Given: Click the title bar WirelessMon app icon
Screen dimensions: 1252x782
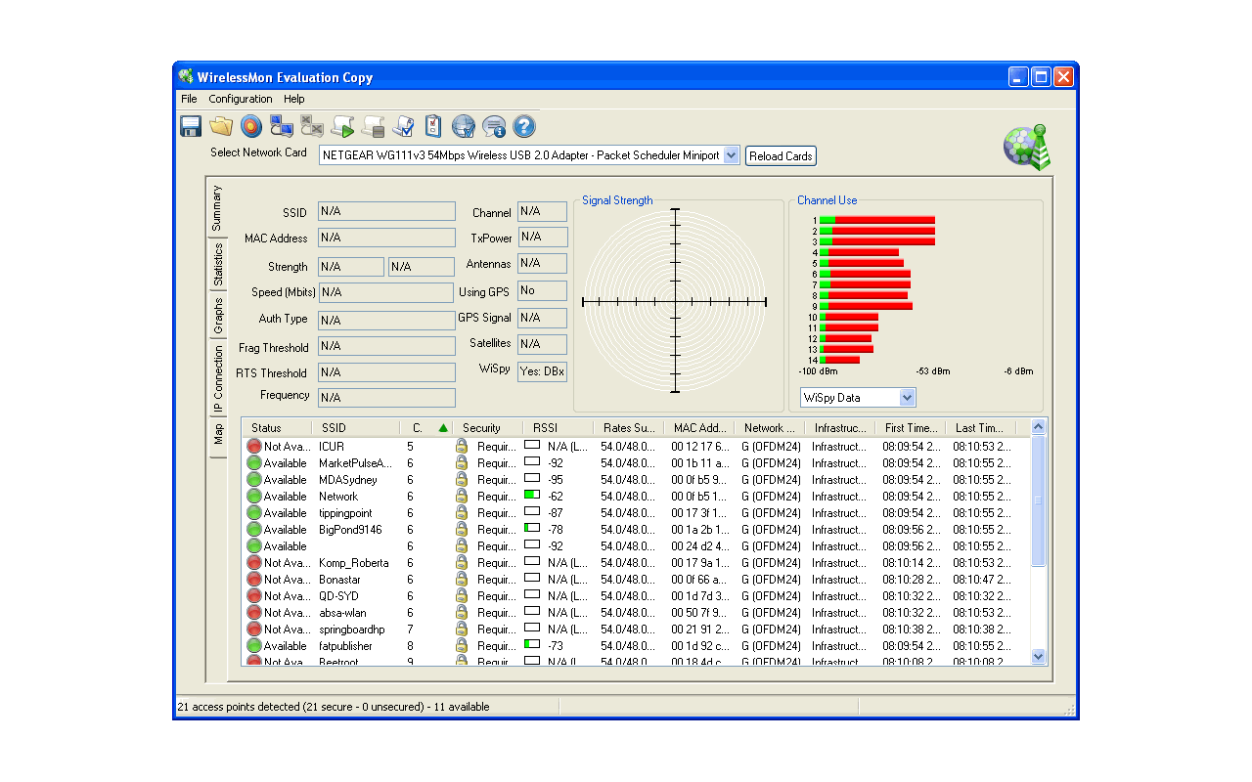Looking at the screenshot, I should coord(186,77).
